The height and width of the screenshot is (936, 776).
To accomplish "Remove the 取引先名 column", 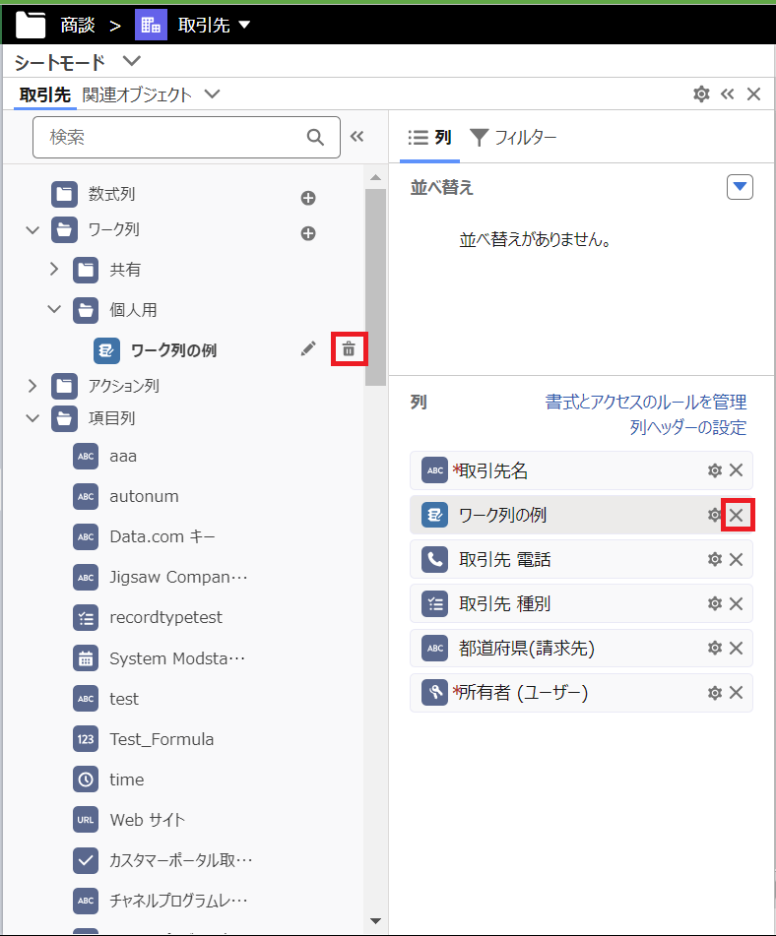I will tap(736, 470).
